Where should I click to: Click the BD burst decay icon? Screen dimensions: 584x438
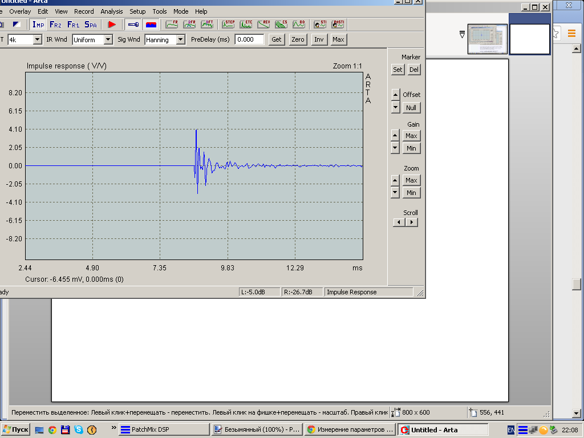[299, 25]
